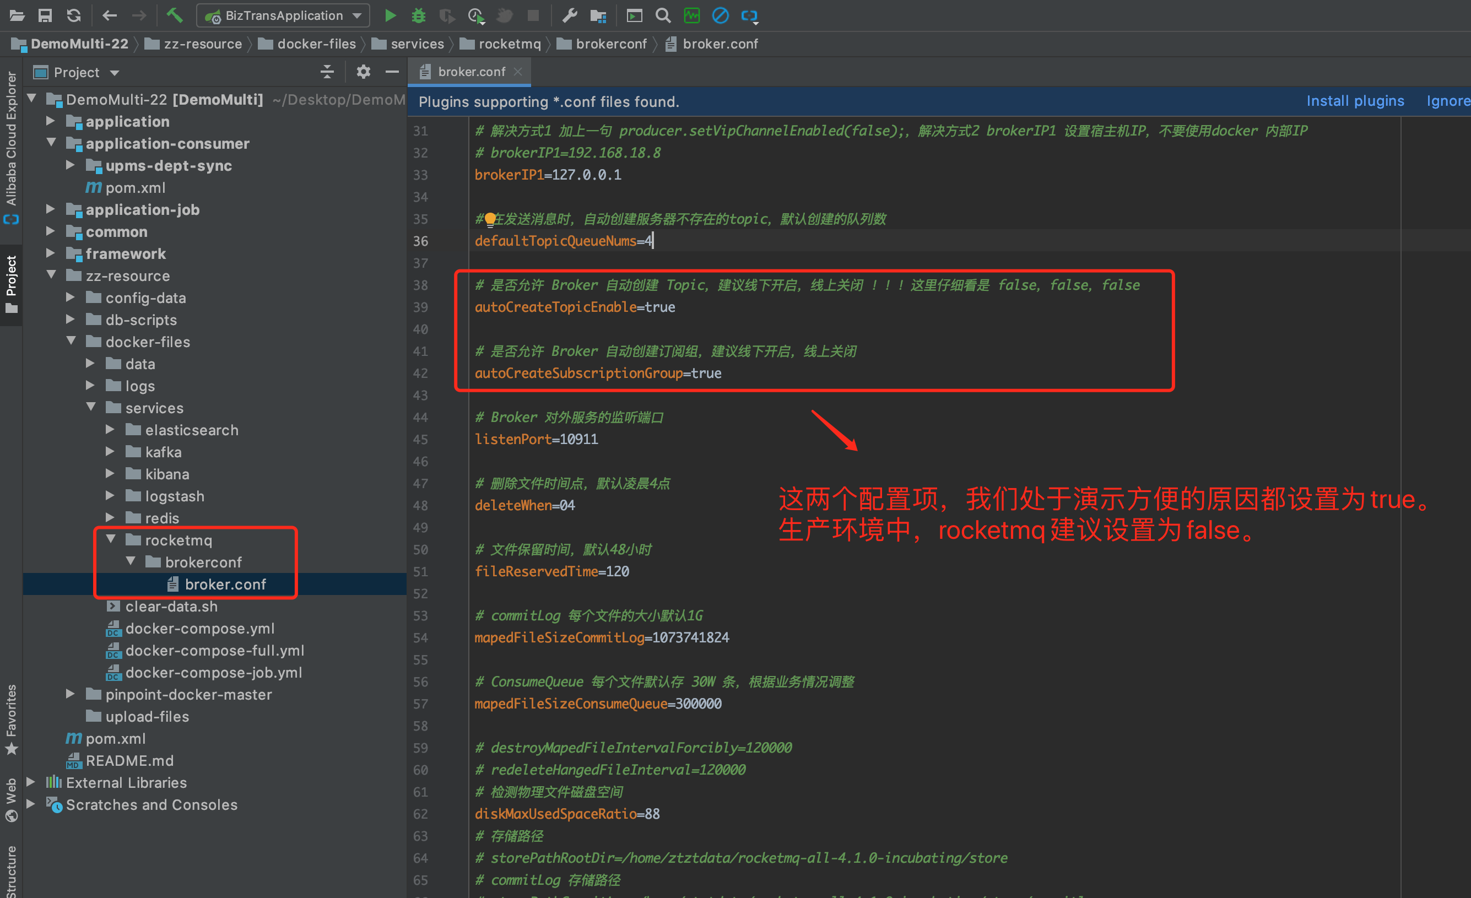Click the green monitor chart icon
This screenshot has width=1471, height=898.
pyautogui.click(x=691, y=15)
